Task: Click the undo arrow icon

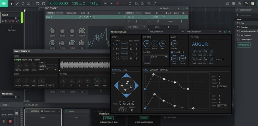Action: pos(38,3)
